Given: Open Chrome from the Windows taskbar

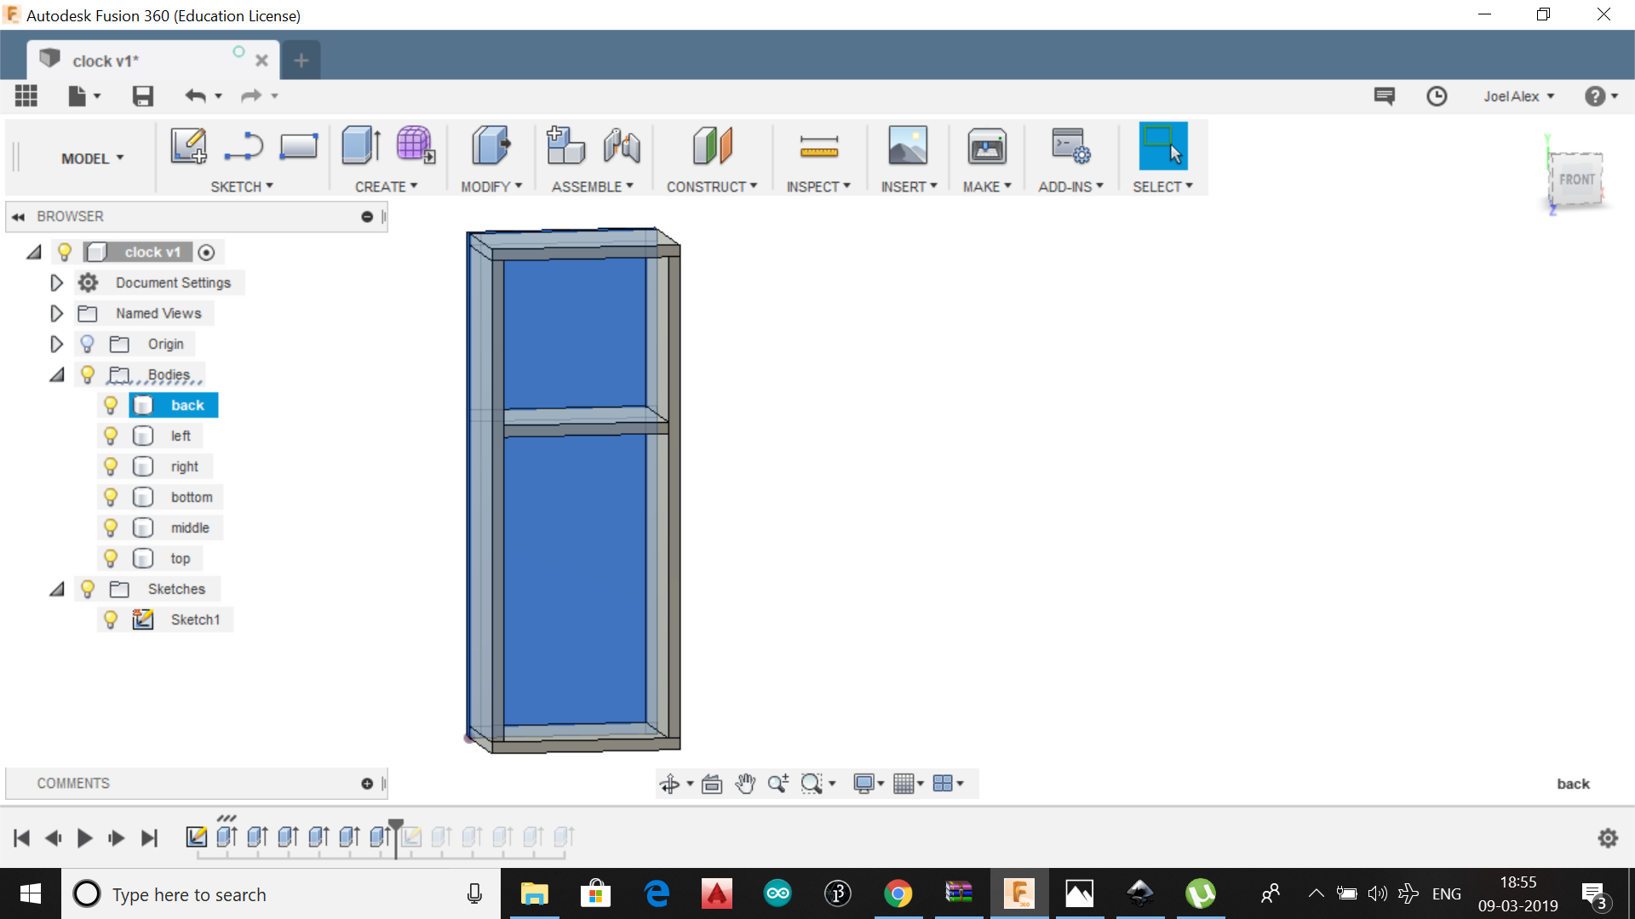Looking at the screenshot, I should pyautogui.click(x=898, y=893).
